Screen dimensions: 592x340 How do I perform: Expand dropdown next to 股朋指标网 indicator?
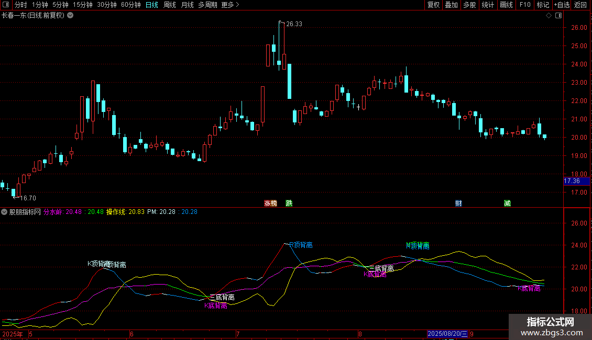pos(4,212)
